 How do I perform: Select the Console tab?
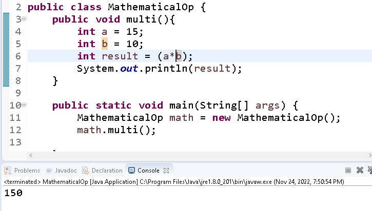(148, 170)
